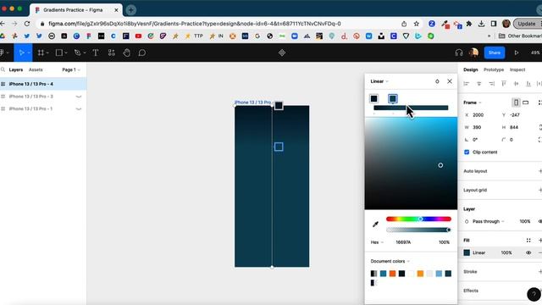
Task: Click the align bottom icon
Action: pyautogui.click(x=528, y=84)
